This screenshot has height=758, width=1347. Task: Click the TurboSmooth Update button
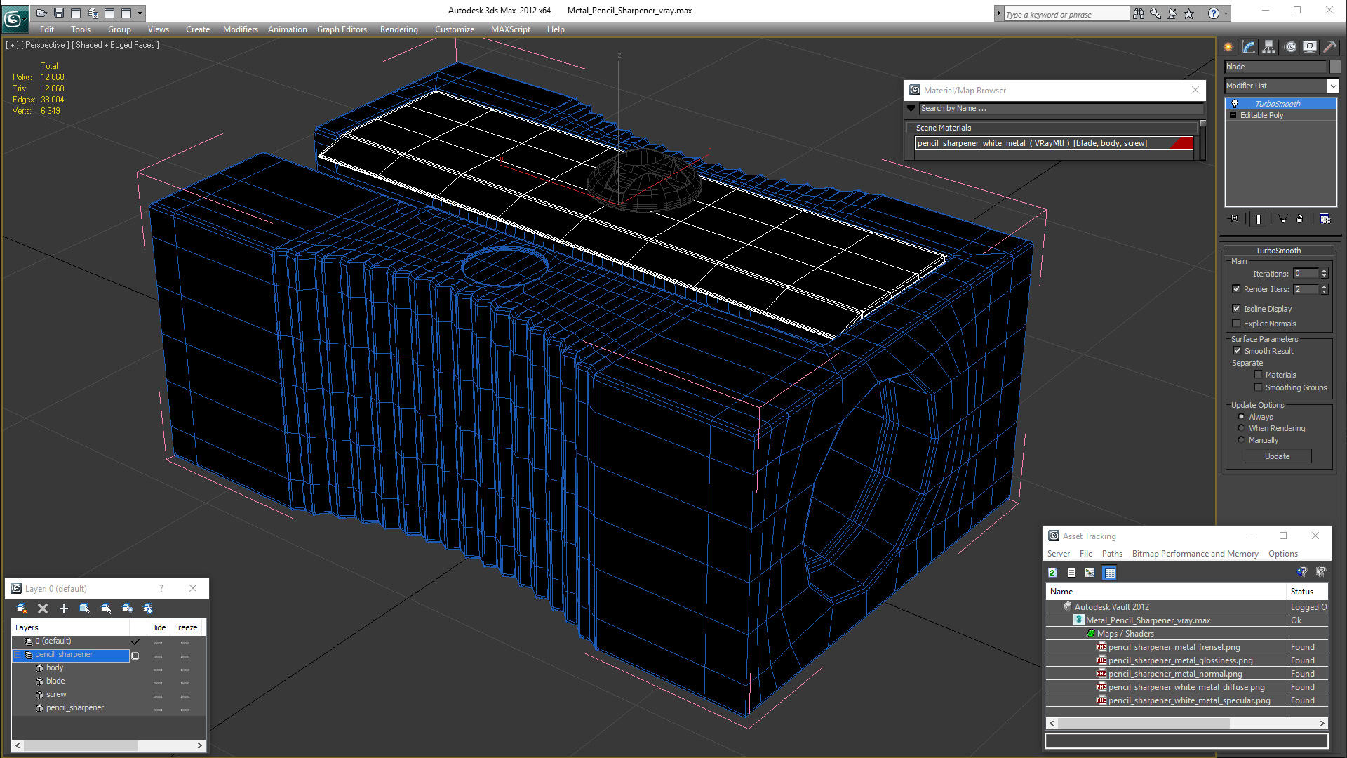(1277, 456)
